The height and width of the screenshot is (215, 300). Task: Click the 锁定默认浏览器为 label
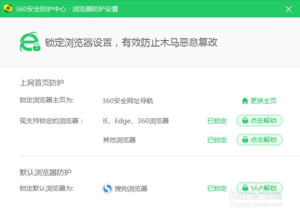(46, 188)
